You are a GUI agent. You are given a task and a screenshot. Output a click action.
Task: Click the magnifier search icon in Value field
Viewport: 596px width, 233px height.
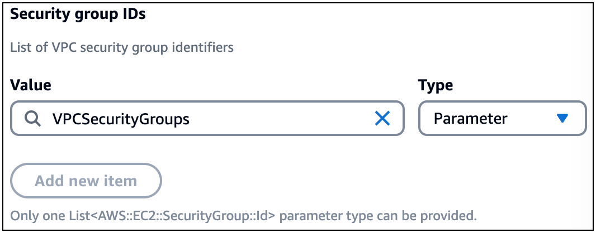tap(32, 118)
